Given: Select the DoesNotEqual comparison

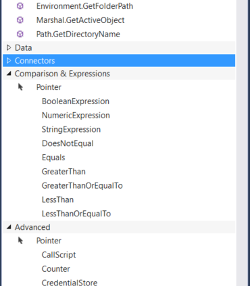Looking at the screenshot, I should click(68, 143).
